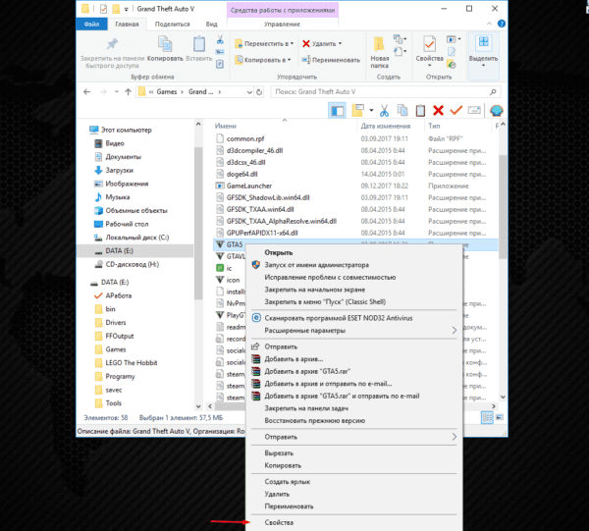Click the red X delete toolbar icon
The image size is (589, 531).
click(x=438, y=110)
